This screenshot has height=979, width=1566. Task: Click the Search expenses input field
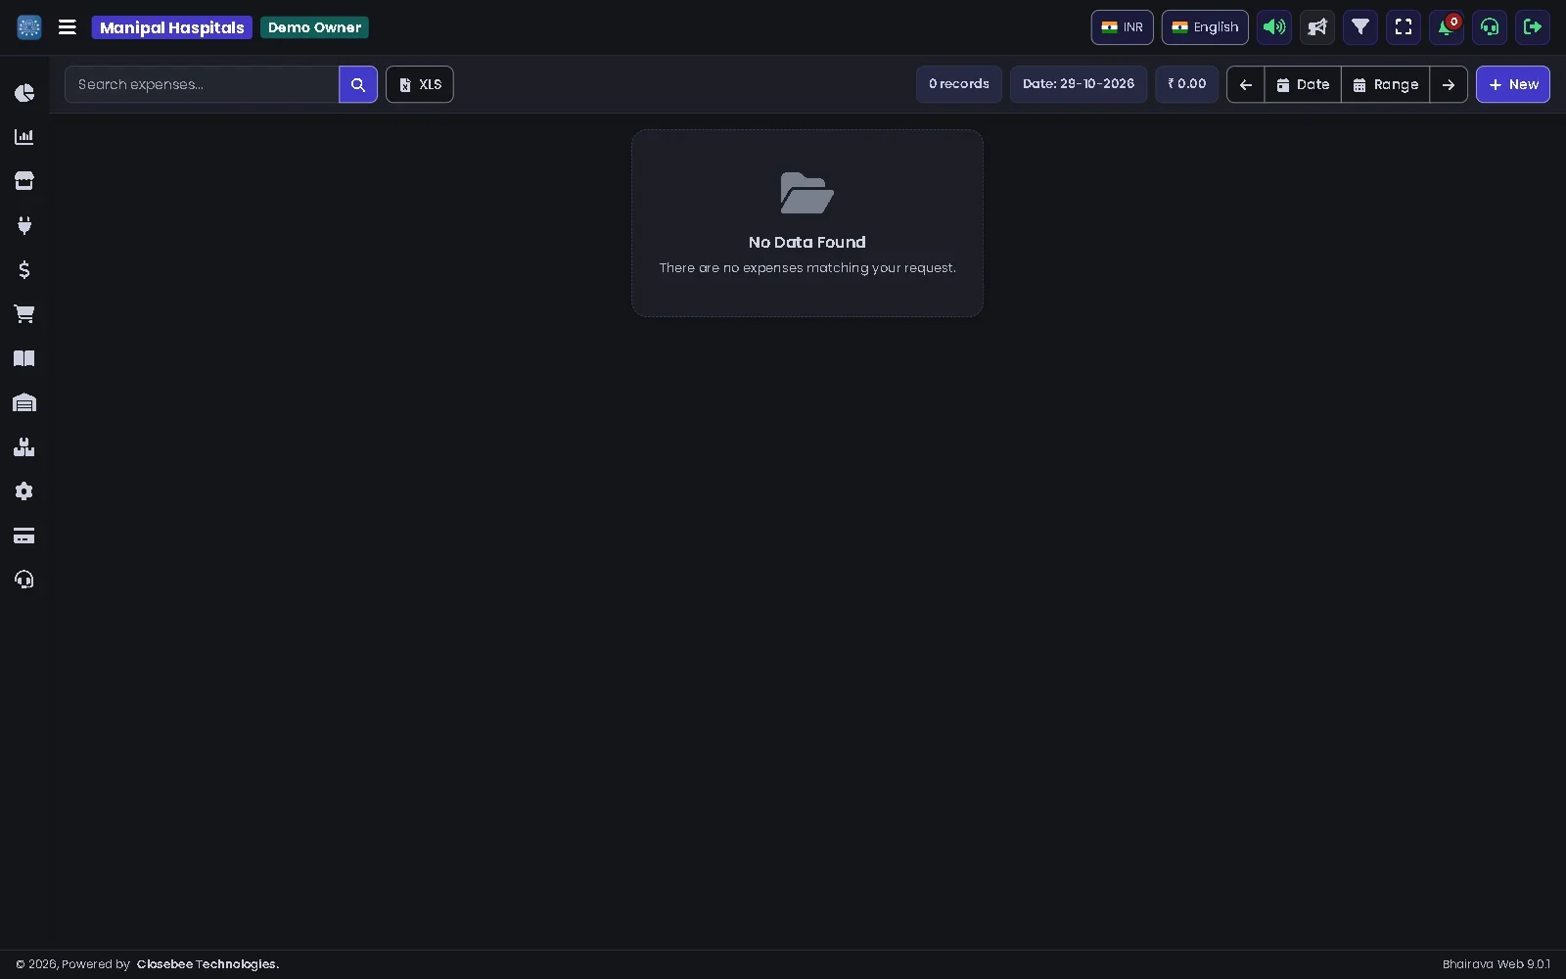pos(202,84)
